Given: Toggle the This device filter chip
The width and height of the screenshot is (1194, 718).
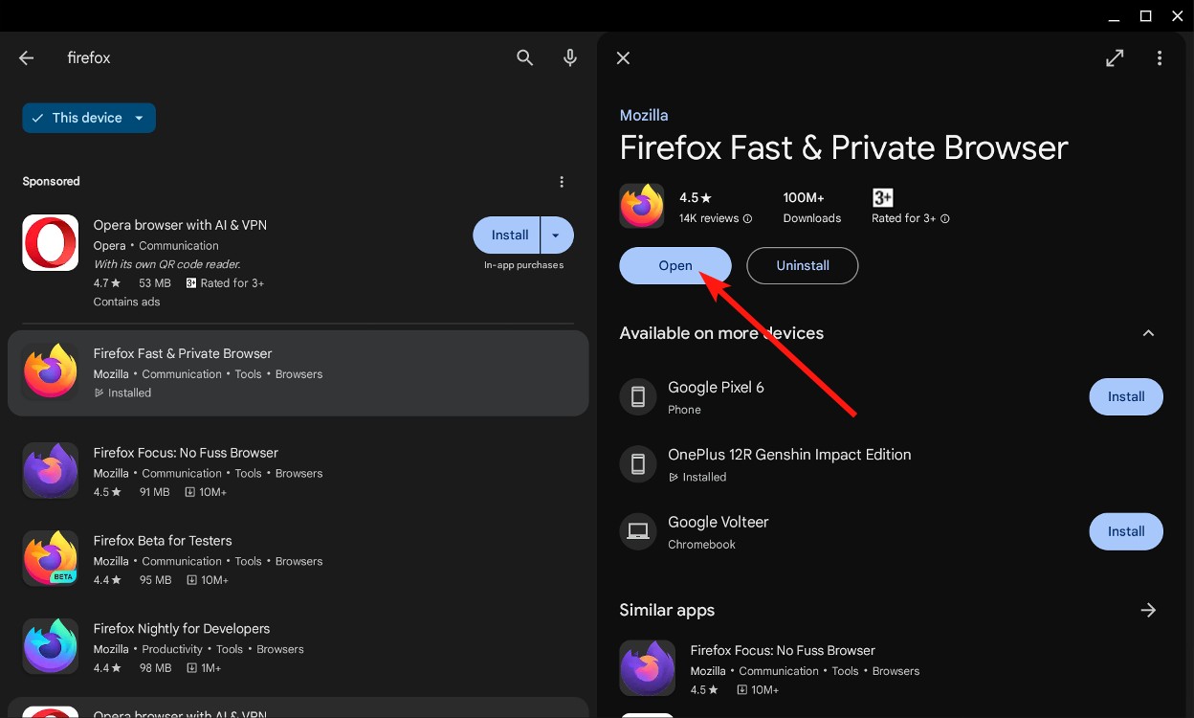Looking at the screenshot, I should point(88,117).
